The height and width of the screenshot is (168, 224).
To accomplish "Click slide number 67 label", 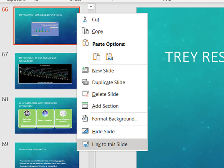I will [5, 54].
